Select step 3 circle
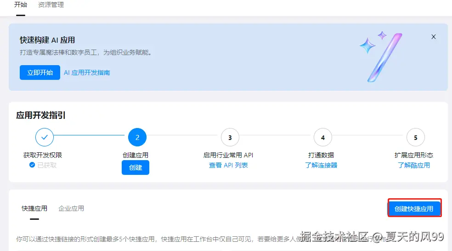 click(x=230, y=137)
